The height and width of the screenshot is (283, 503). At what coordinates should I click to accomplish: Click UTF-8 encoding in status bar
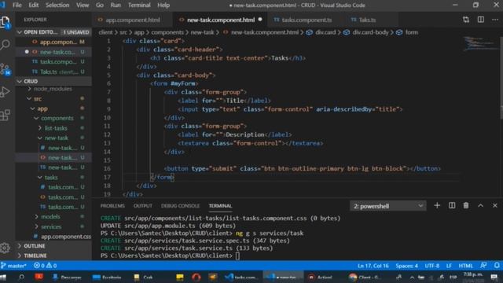click(431, 266)
